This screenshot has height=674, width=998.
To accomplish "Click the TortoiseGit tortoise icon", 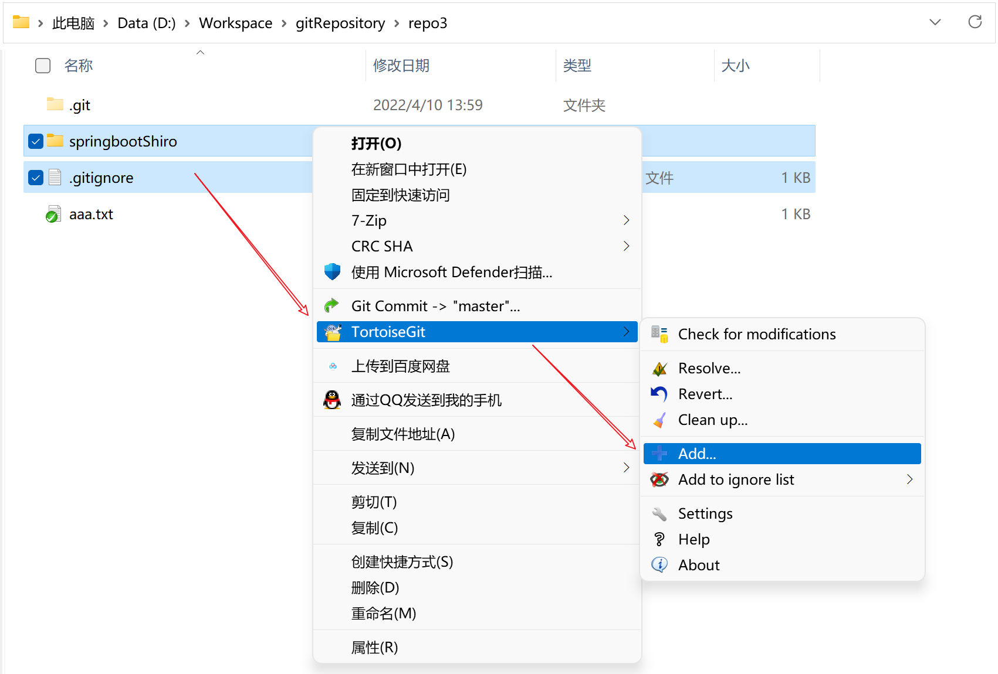I will pyautogui.click(x=333, y=332).
